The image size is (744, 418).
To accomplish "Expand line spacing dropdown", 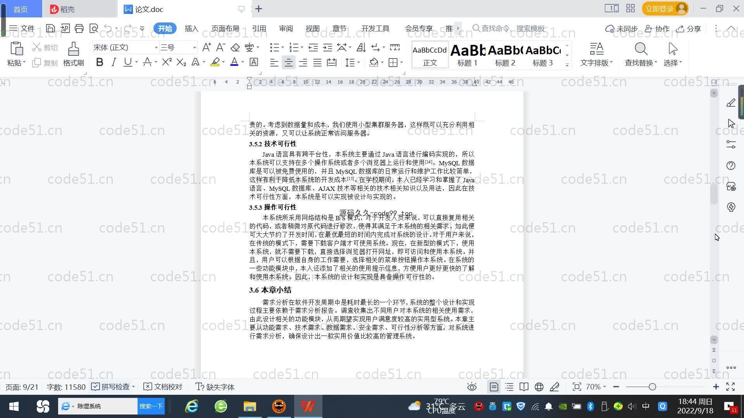I will pos(359,62).
